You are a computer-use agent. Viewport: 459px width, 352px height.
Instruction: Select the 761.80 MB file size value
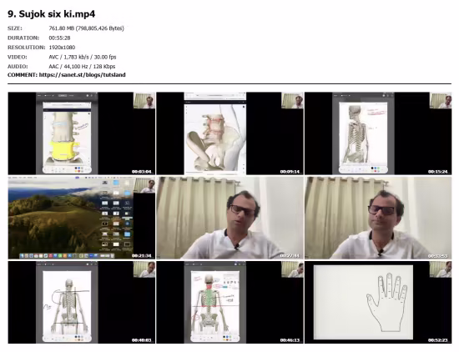click(x=86, y=28)
